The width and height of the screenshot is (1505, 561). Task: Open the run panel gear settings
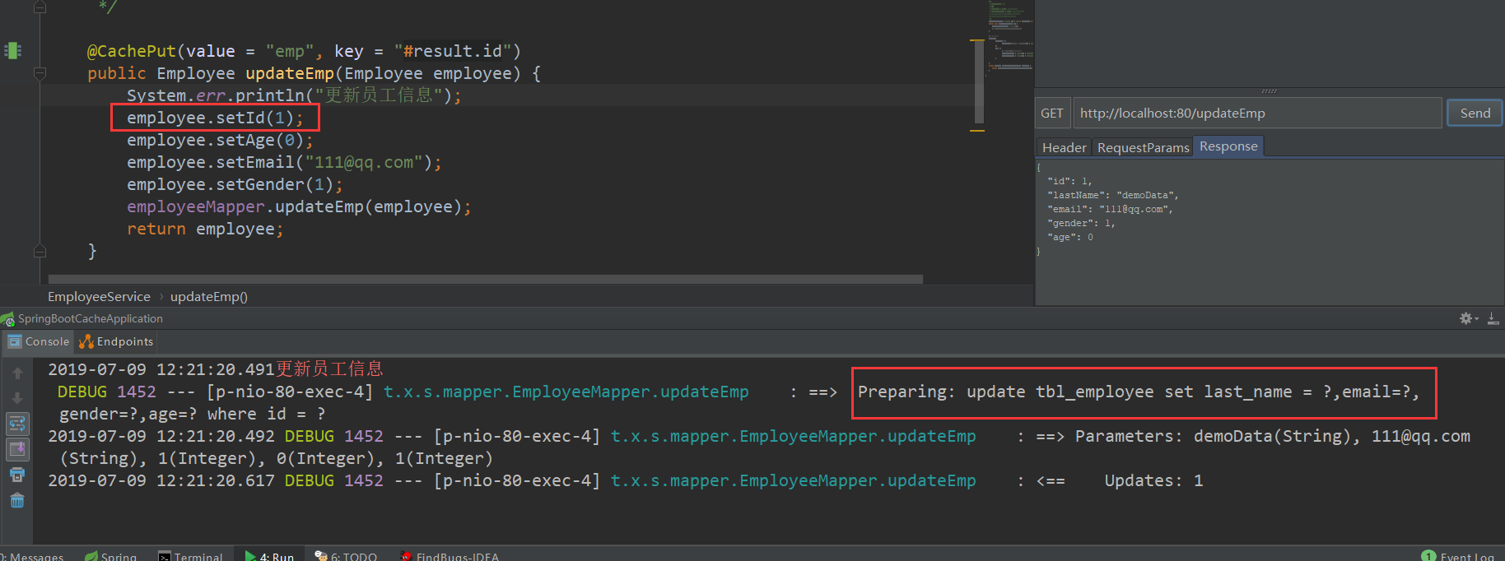[1468, 318]
